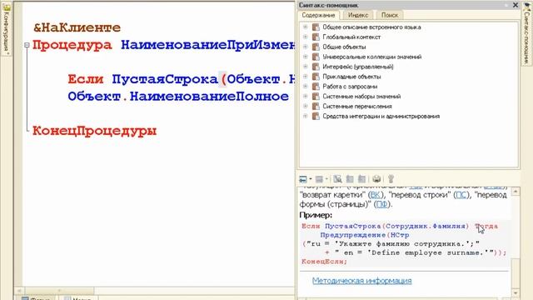Switch to the Индекс tab
533x300 pixels.
(x=358, y=15)
